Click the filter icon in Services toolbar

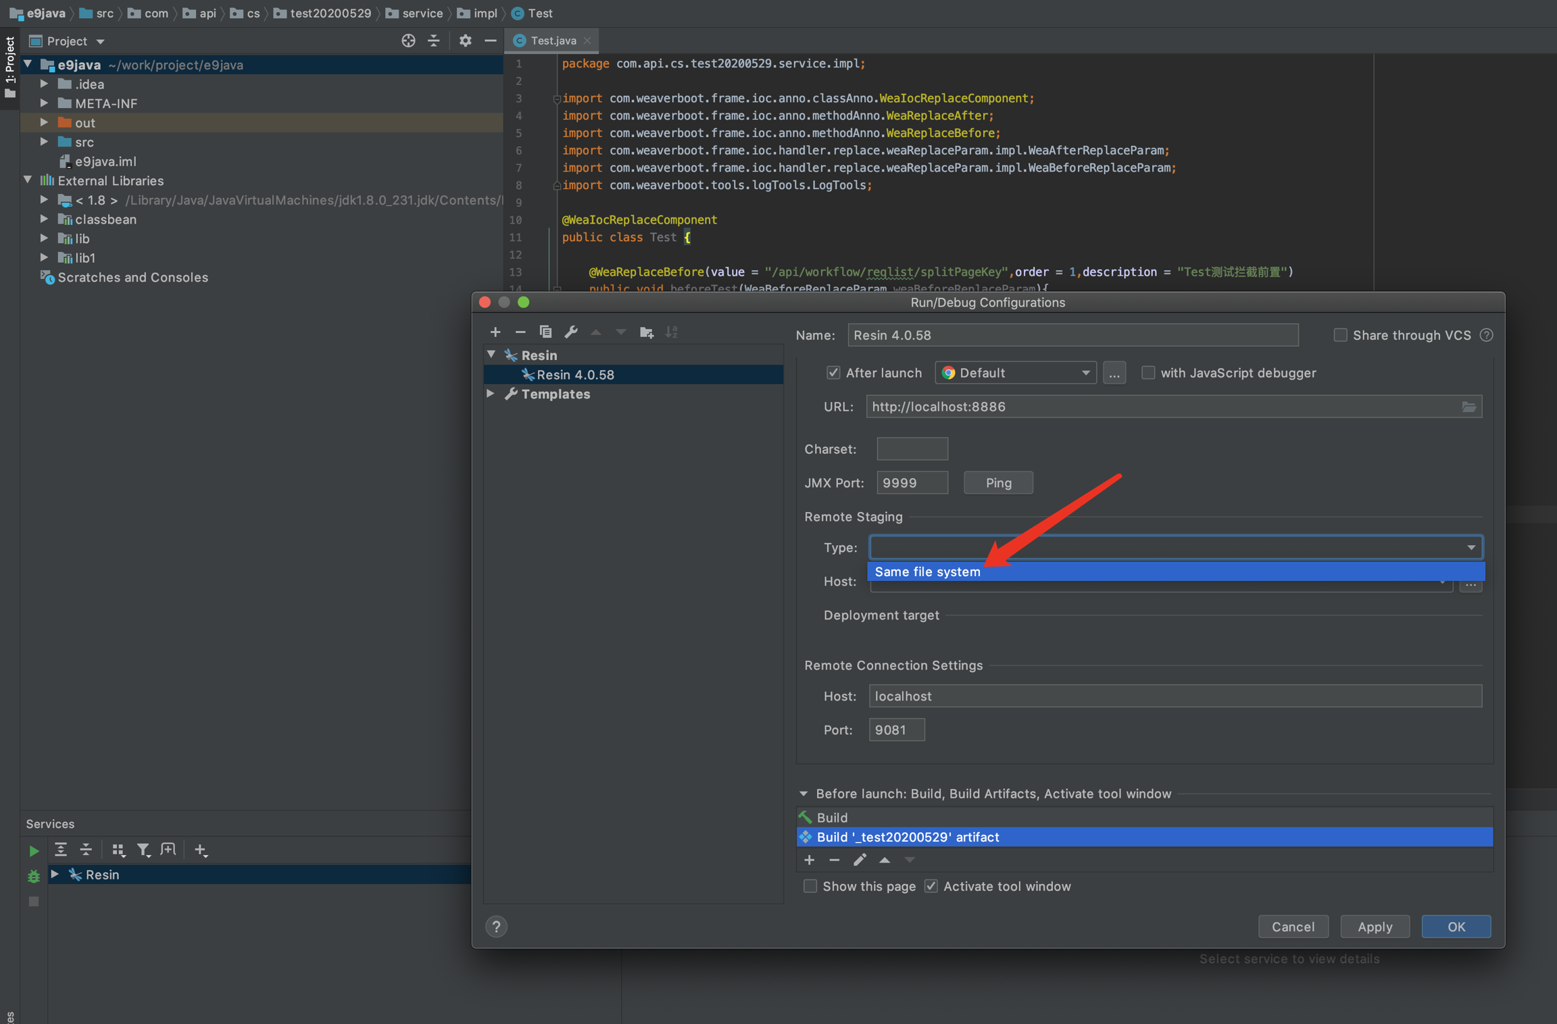pyautogui.click(x=143, y=850)
